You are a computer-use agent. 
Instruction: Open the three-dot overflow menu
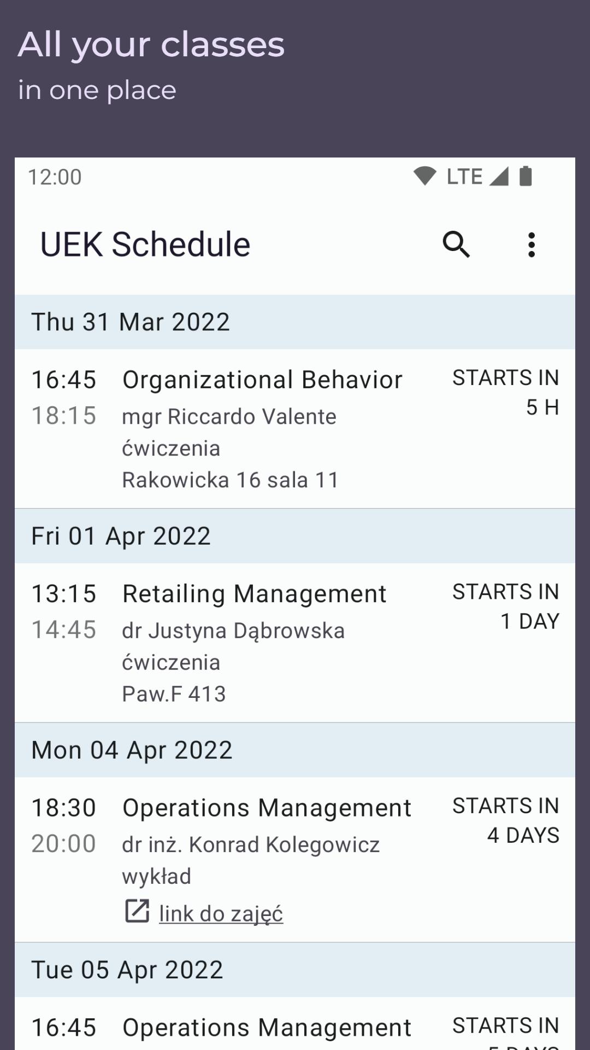[x=531, y=244]
